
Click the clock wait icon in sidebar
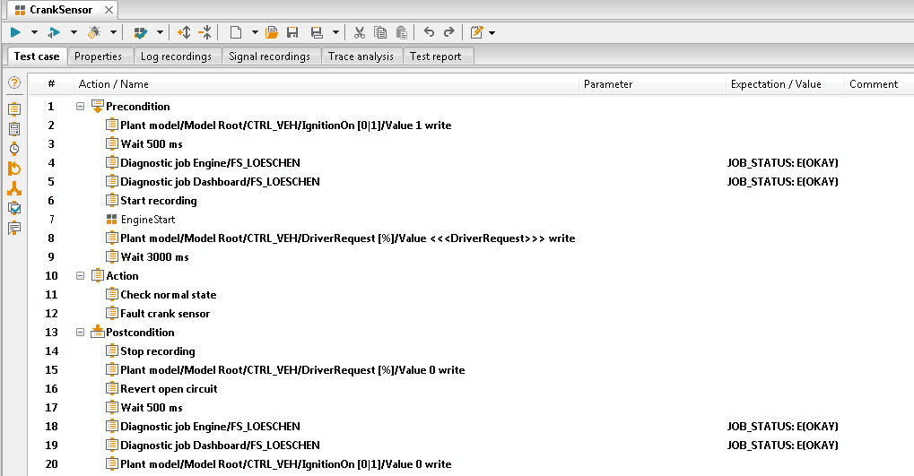(x=14, y=149)
